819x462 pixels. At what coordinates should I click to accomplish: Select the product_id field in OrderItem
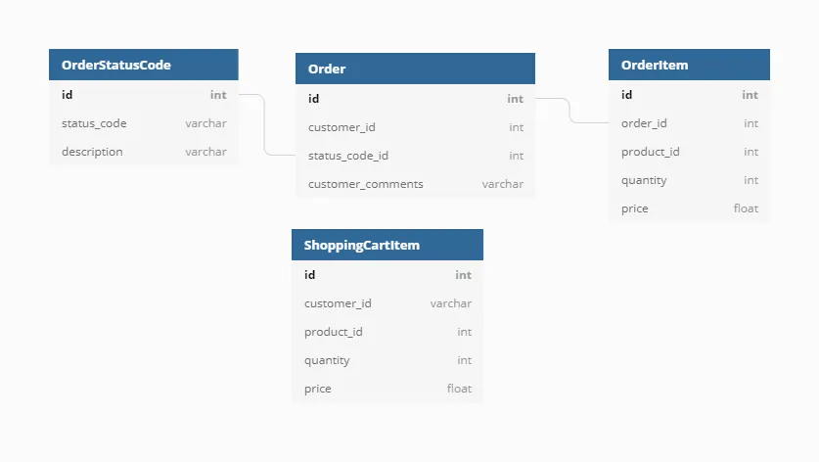689,152
